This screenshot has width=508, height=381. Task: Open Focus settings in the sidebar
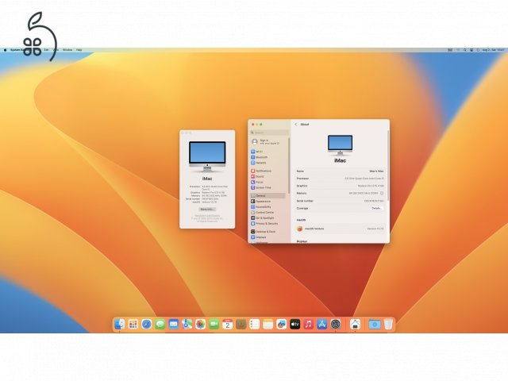coord(267,182)
